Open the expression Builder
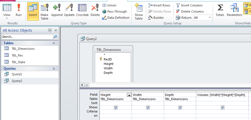The image size is (251, 120). coord(156,18)
